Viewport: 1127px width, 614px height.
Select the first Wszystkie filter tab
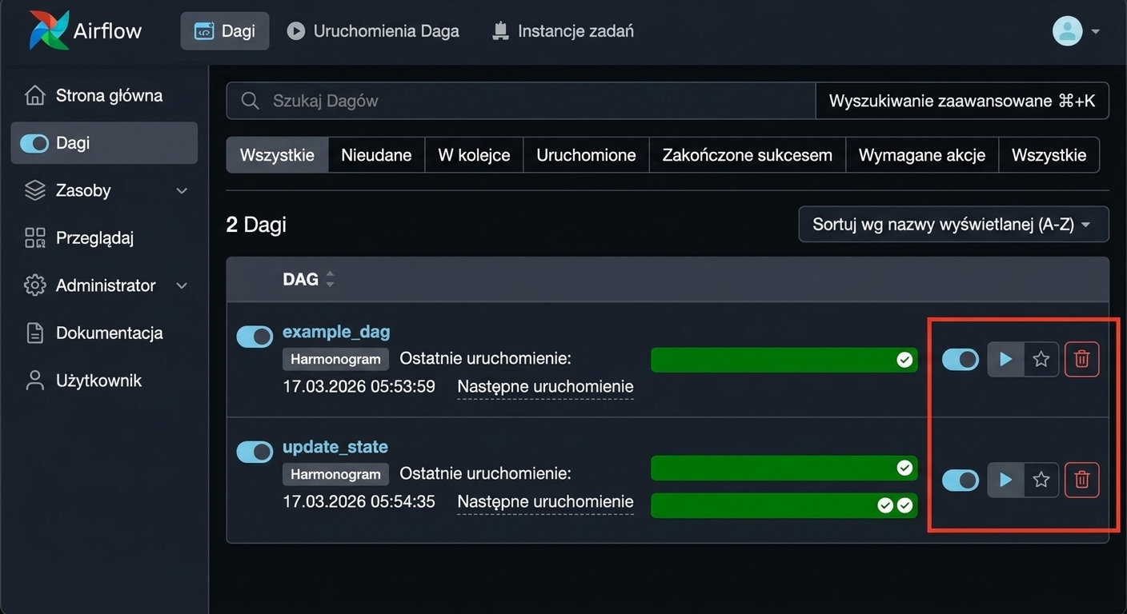[x=277, y=155]
